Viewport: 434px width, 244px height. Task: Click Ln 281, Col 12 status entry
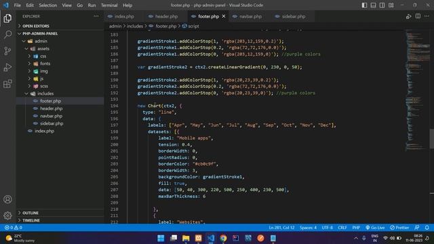(281, 228)
